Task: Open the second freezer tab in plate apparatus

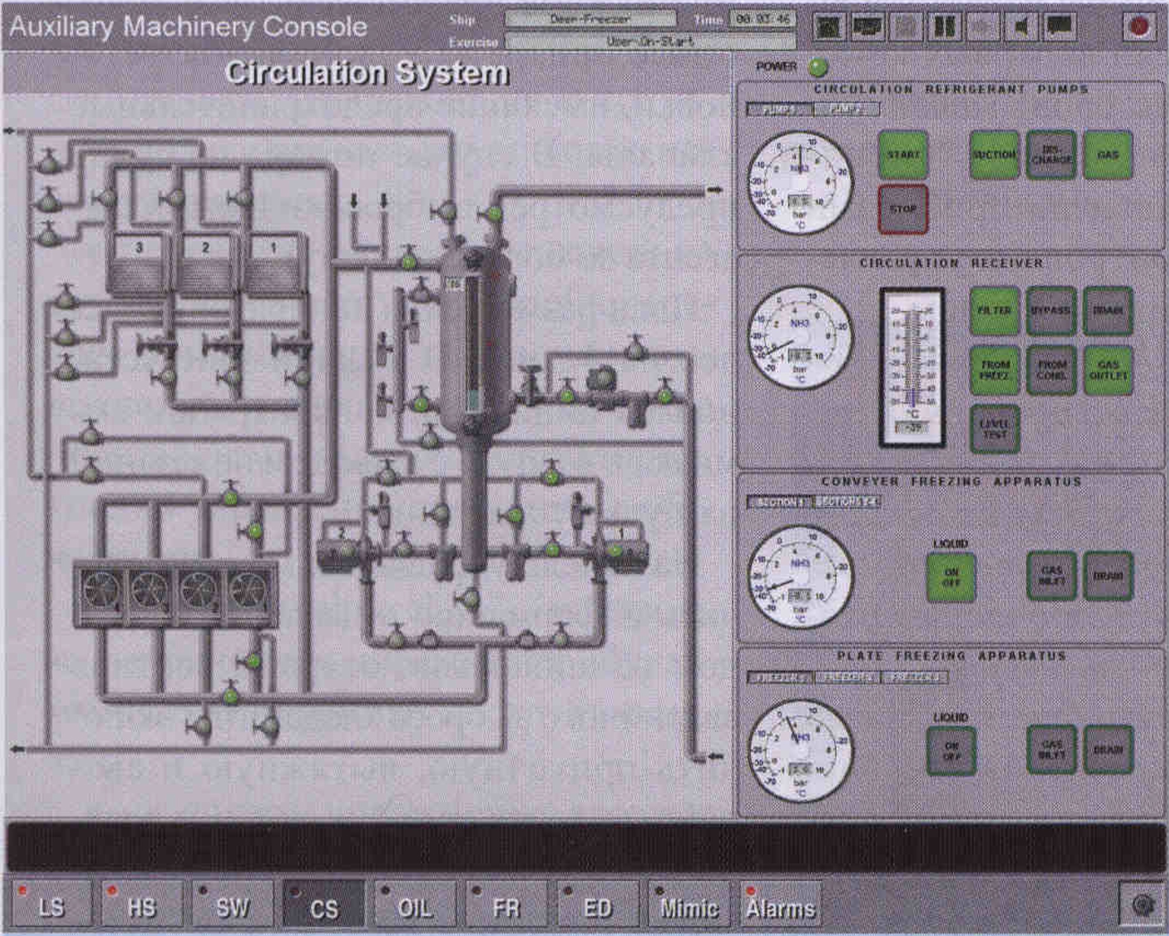Action: point(848,677)
